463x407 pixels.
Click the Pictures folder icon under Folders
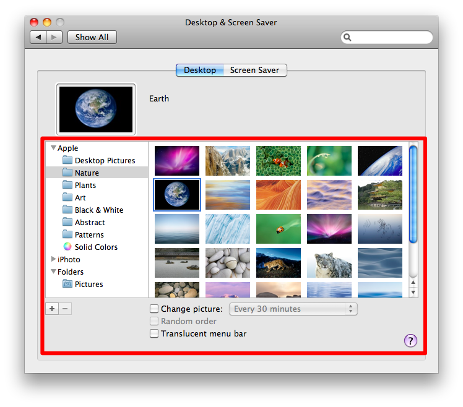point(67,284)
